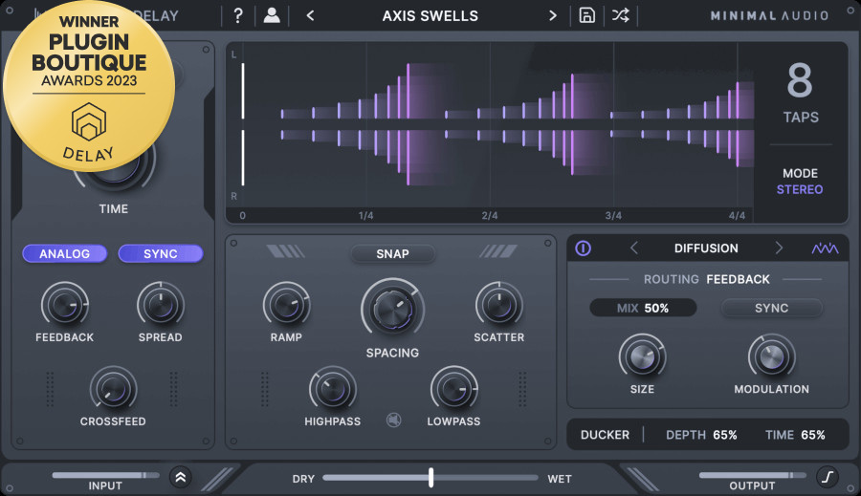The image size is (861, 496).
Task: Click the input double-chevron boost icon
Action: point(180,477)
